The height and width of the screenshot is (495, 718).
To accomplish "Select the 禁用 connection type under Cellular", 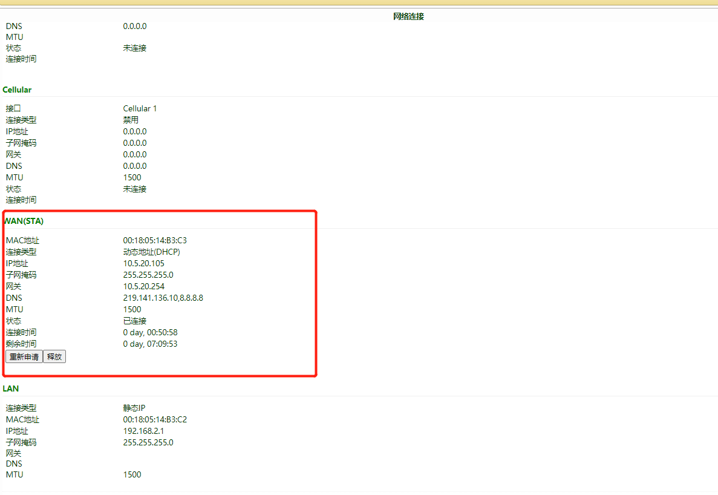I will coord(130,120).
